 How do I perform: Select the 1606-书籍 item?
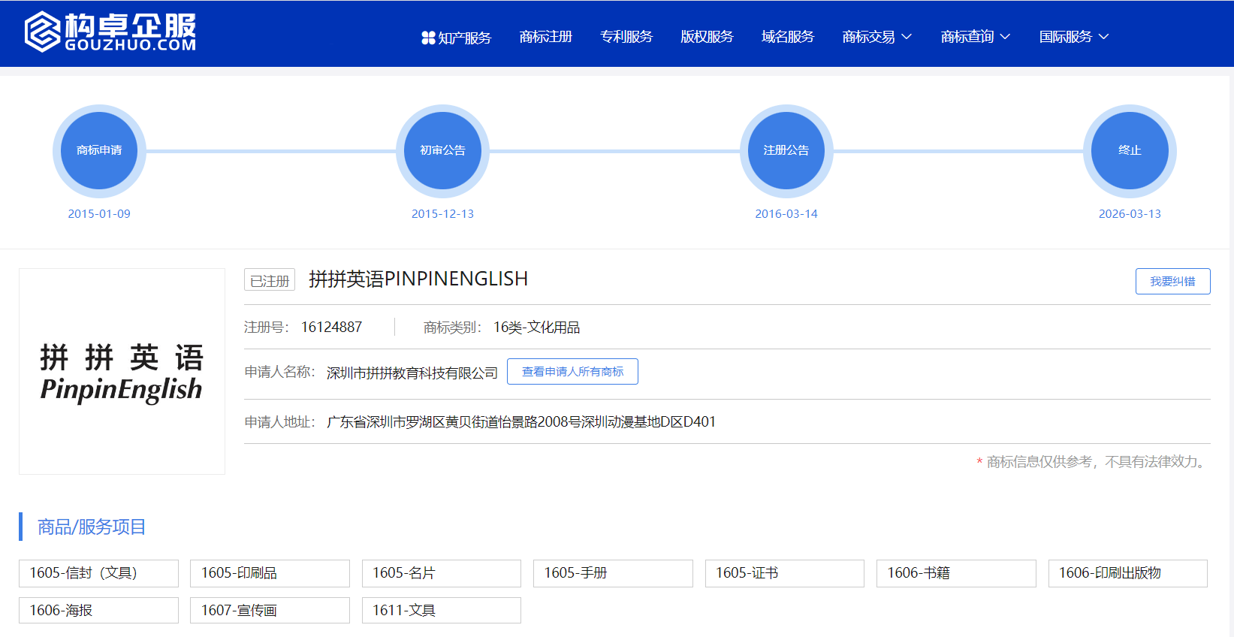(x=956, y=573)
